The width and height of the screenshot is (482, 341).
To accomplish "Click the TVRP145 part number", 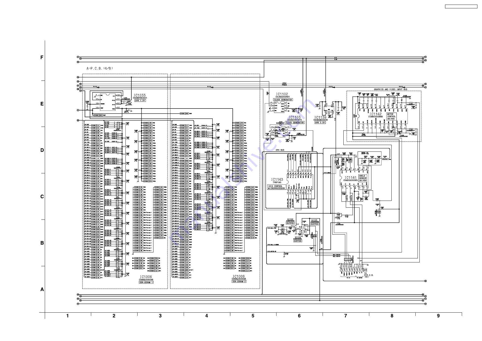I will 277,183.
